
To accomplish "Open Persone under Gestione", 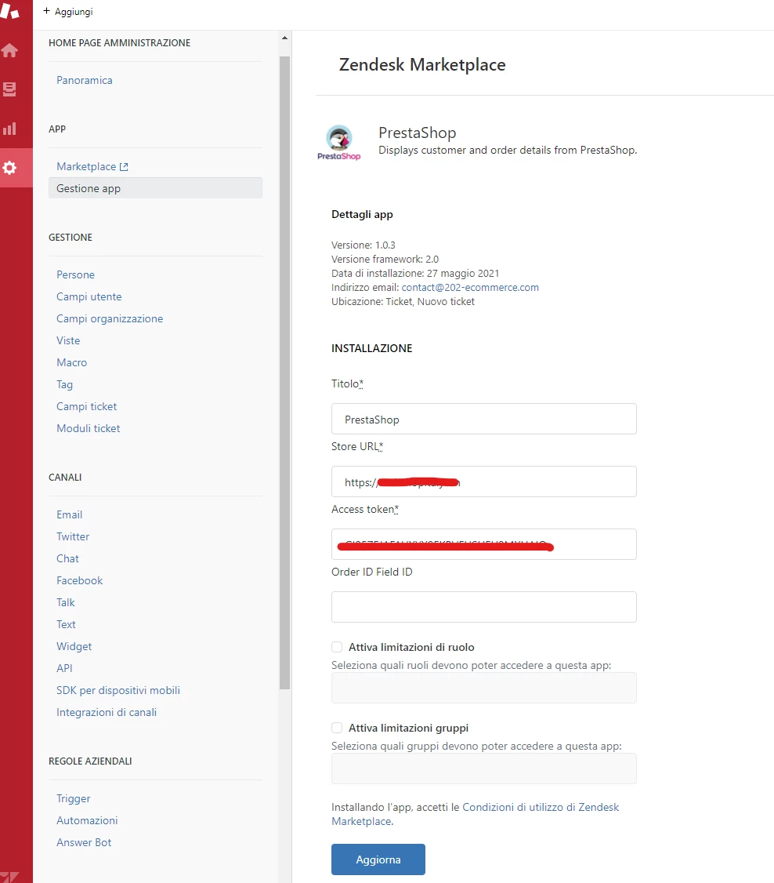I will pos(75,274).
